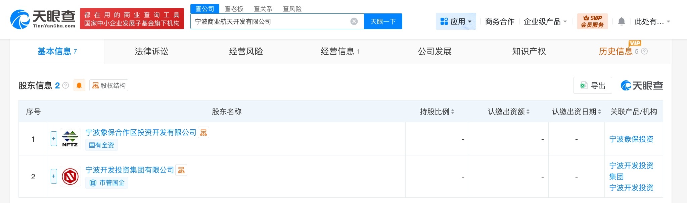
Task: Open equity structure icon beside 宁波象保合作区投资开发有限公司
Action: 203,133
